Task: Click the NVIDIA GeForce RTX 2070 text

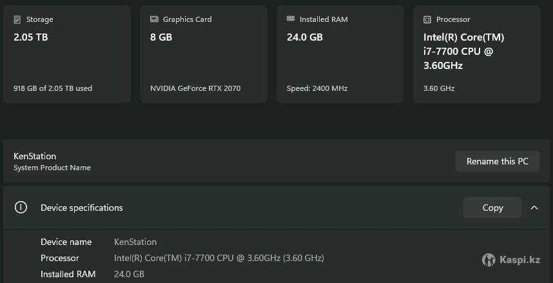Action: (195, 88)
